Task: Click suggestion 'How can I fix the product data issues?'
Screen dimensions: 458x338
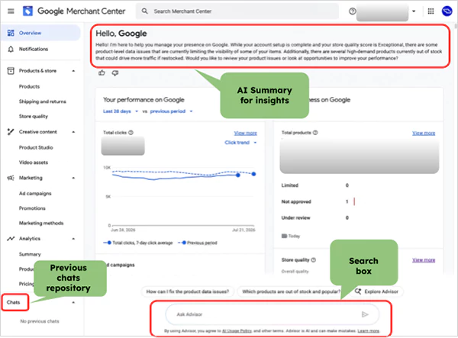Action: [x=188, y=291]
